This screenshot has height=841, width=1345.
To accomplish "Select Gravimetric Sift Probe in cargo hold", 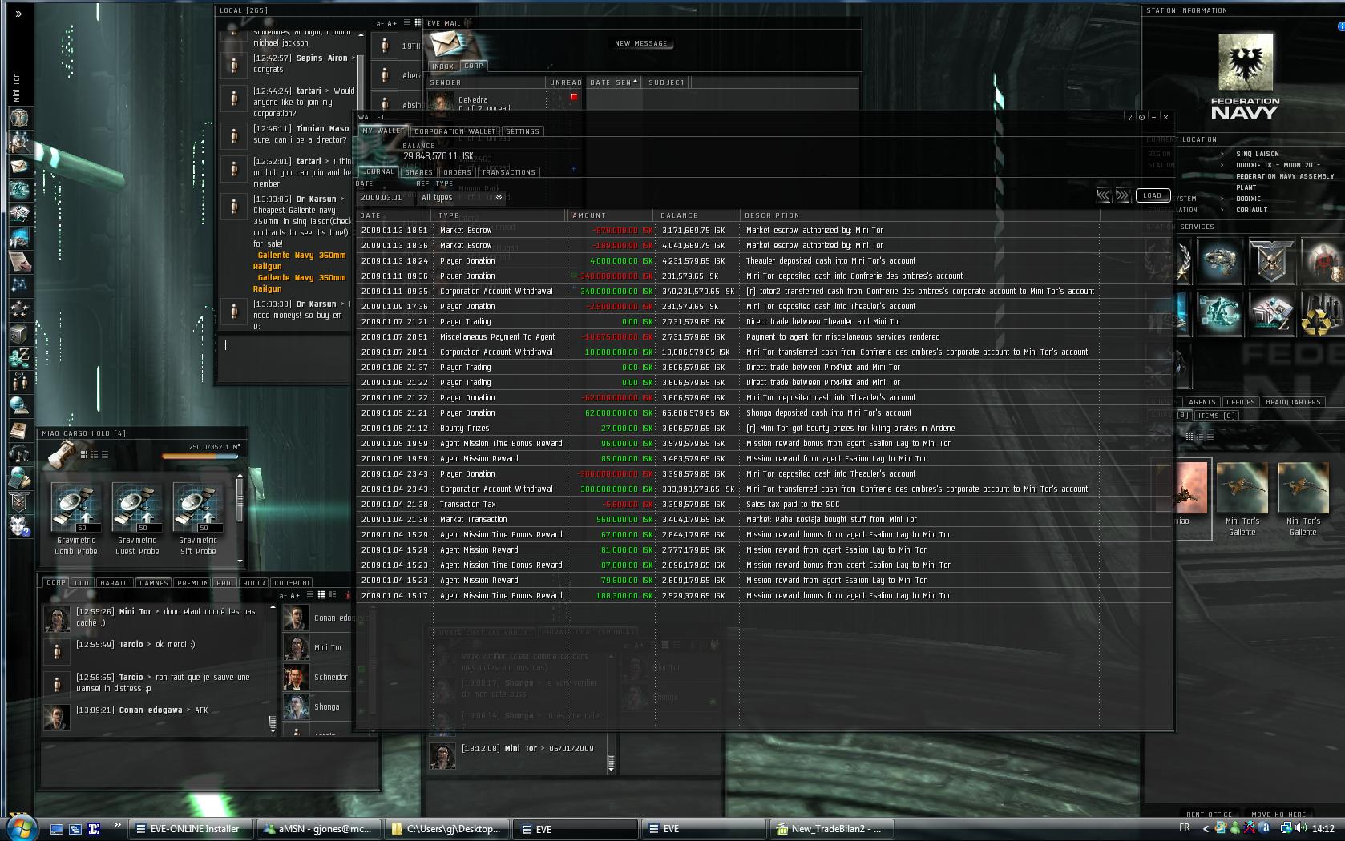I will [198, 518].
